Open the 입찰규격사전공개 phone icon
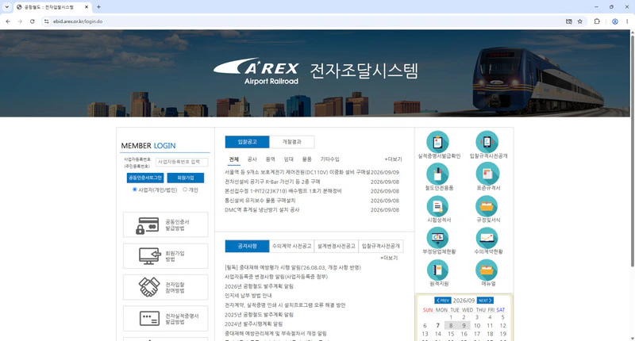 [x=487, y=142]
